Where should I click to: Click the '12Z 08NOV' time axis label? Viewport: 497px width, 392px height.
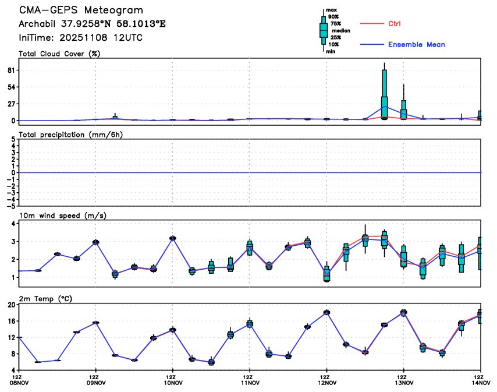coord(19,380)
